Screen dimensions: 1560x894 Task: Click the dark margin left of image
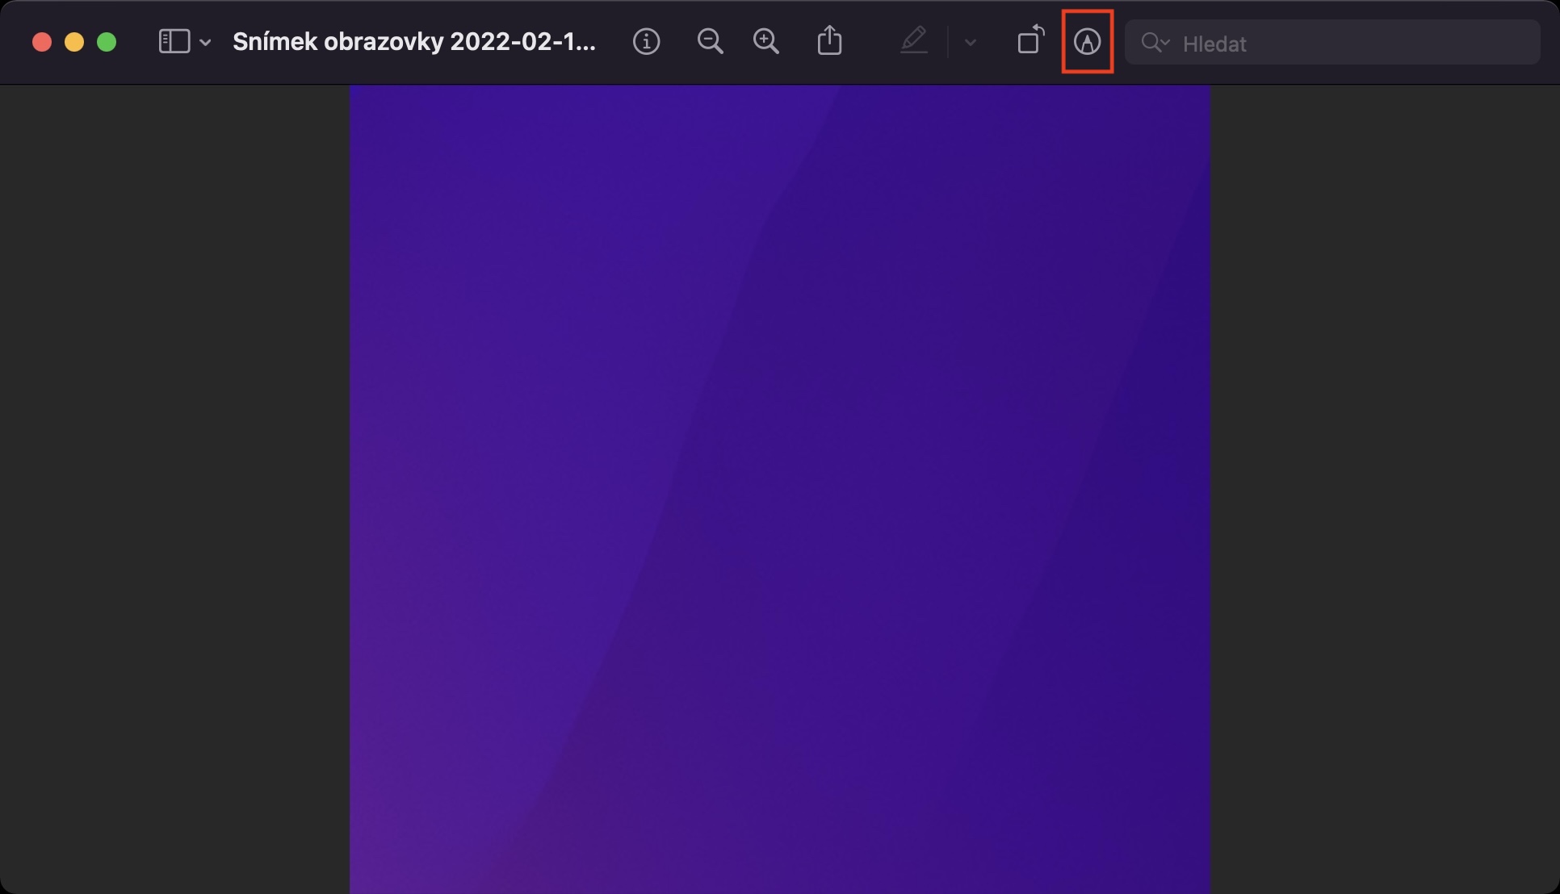point(174,484)
